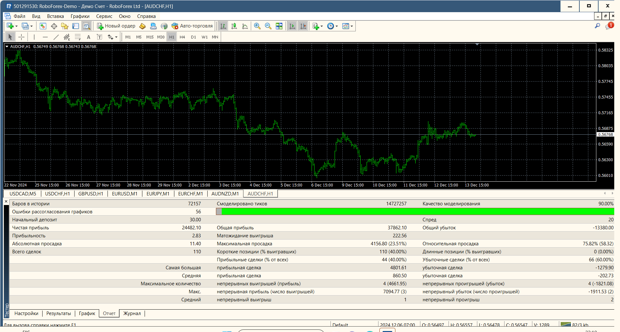Open the Navigator folder-star icon
Image resolution: width=620 pixels, height=332 pixels.
(65, 26)
